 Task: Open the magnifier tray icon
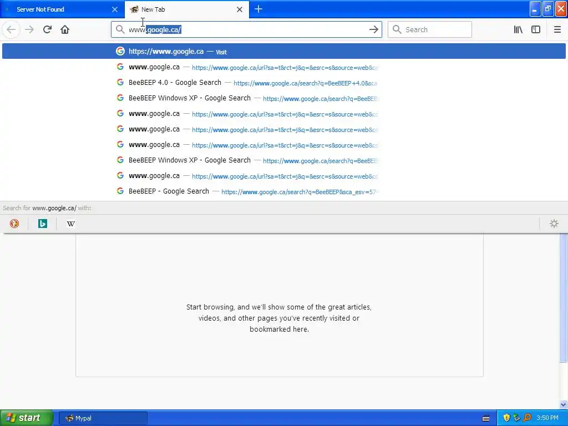pos(527,418)
